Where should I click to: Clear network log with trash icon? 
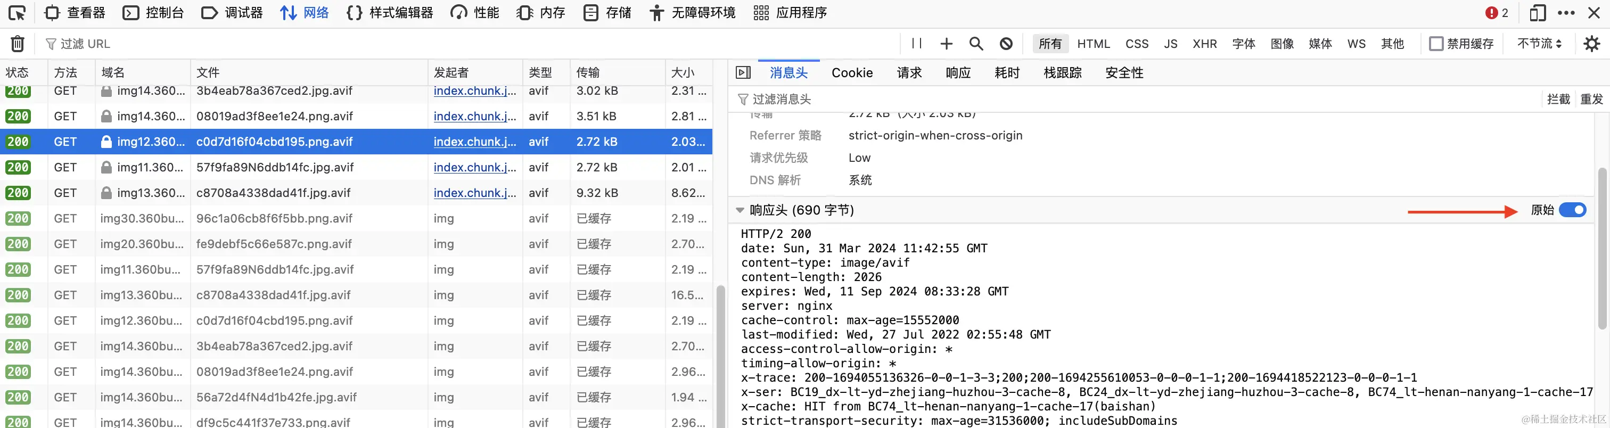18,44
